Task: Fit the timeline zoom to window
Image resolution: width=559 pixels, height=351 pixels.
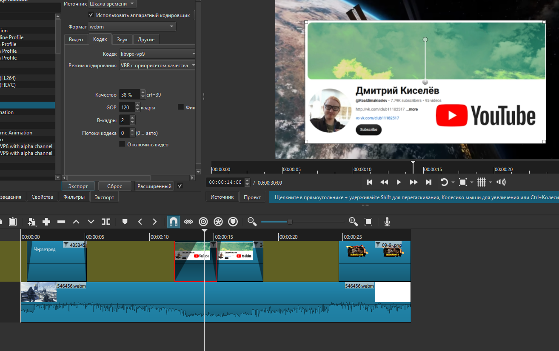Action: point(368,222)
